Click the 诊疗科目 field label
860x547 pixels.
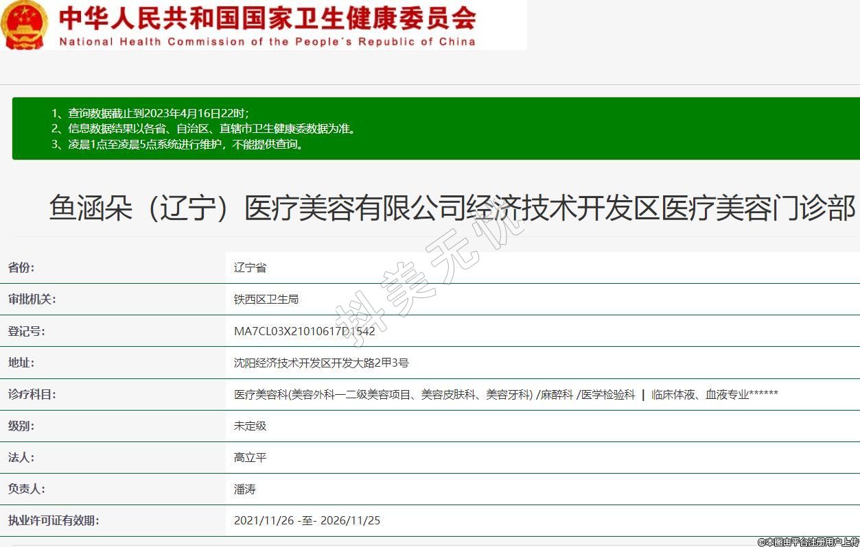click(x=32, y=394)
